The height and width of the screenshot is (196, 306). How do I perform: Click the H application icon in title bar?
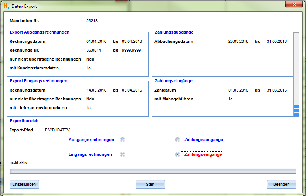pyautogui.click(x=6, y=6)
